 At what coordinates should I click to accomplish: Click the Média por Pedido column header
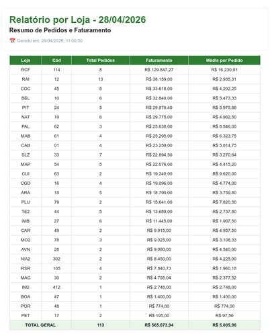tap(224, 60)
